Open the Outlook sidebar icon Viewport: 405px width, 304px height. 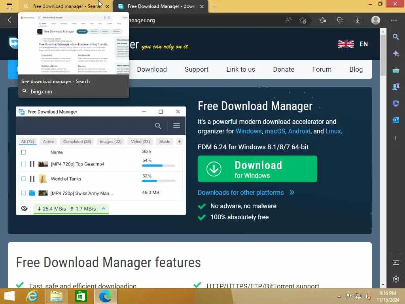396,120
